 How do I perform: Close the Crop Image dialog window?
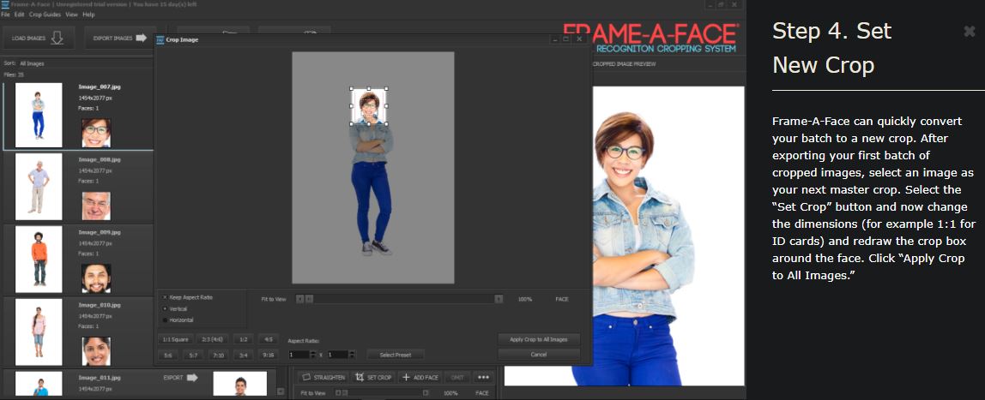coord(580,39)
